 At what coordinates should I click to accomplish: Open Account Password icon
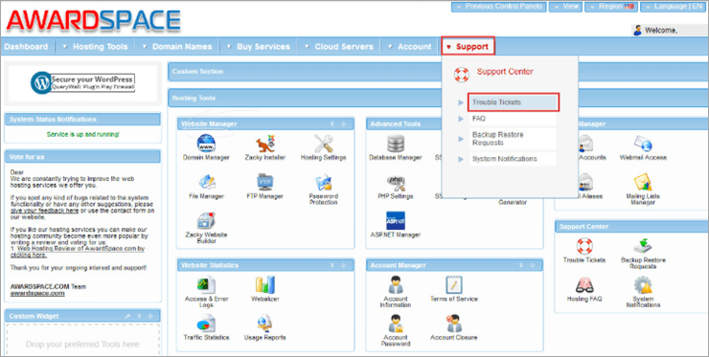point(395,324)
